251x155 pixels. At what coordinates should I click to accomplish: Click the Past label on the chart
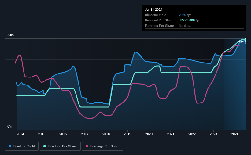coord(240,42)
